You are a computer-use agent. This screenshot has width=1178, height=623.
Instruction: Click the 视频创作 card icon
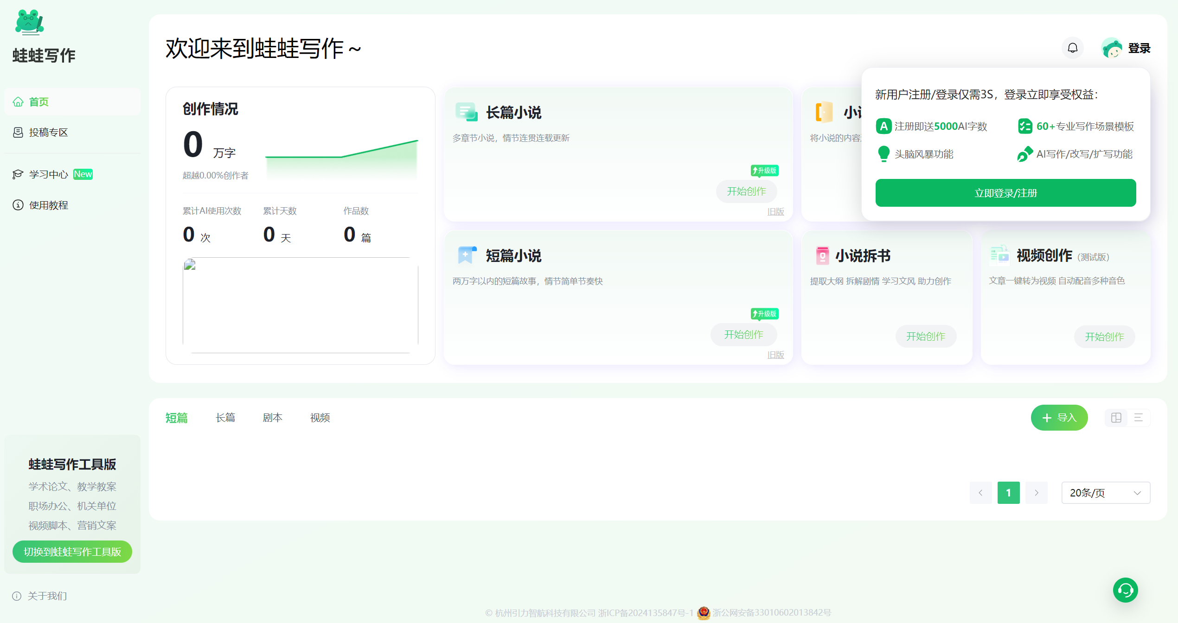(1000, 255)
